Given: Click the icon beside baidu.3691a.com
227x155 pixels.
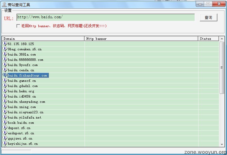Looking at the screenshot, I should (x=5, y=54).
